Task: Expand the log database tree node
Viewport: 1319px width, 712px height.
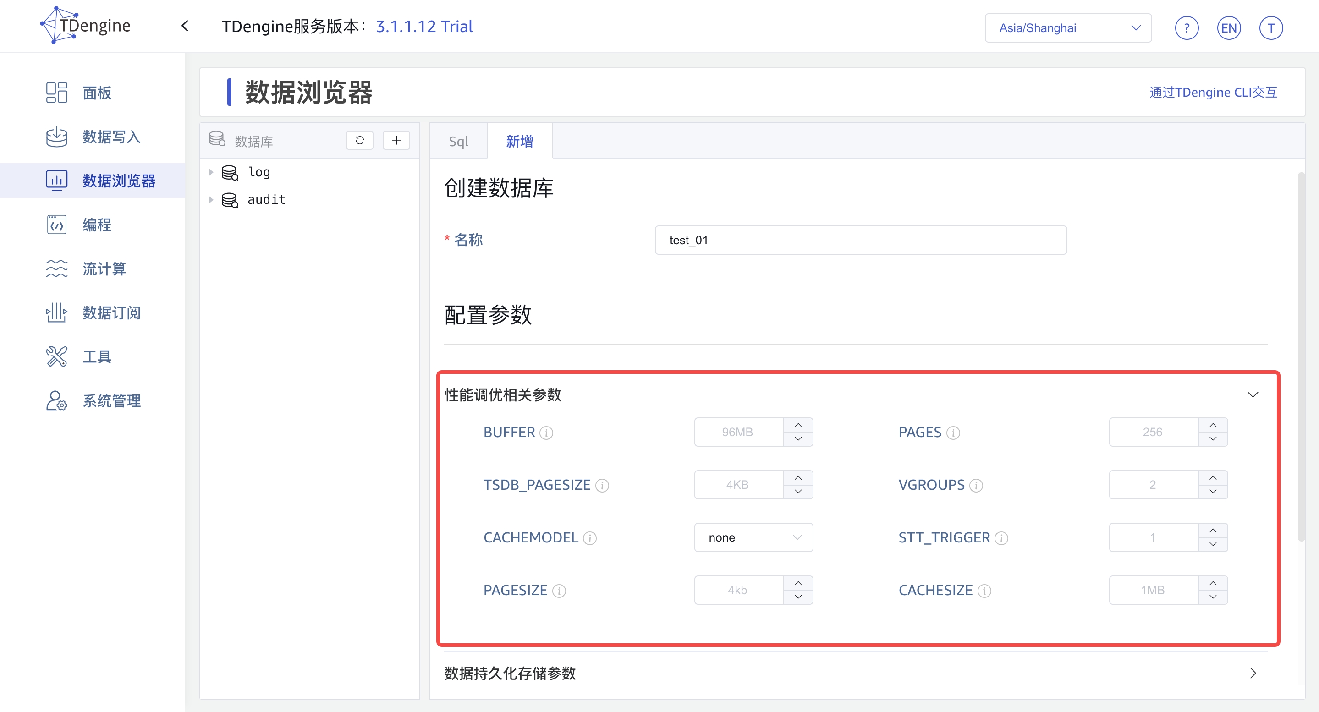Action: click(211, 172)
